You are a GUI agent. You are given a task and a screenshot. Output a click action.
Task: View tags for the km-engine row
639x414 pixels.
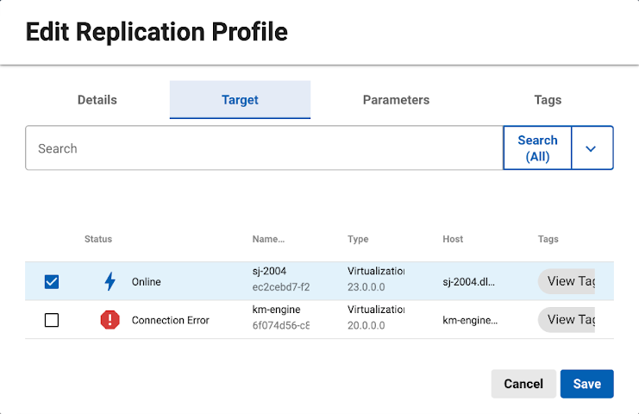[568, 320]
